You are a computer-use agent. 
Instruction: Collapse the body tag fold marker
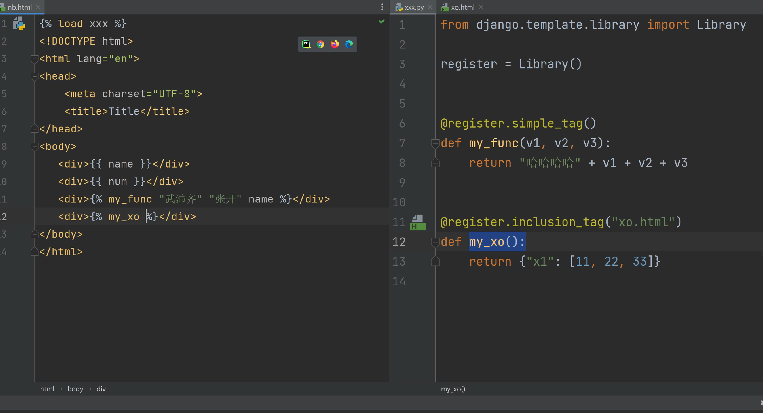coord(34,146)
